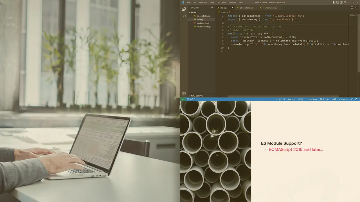Open the View menu
This screenshot has height=202, width=360.
point(212,3)
